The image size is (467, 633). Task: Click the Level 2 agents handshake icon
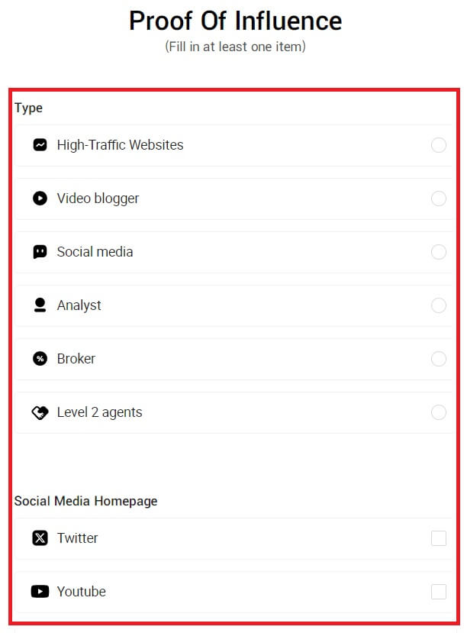pos(40,412)
